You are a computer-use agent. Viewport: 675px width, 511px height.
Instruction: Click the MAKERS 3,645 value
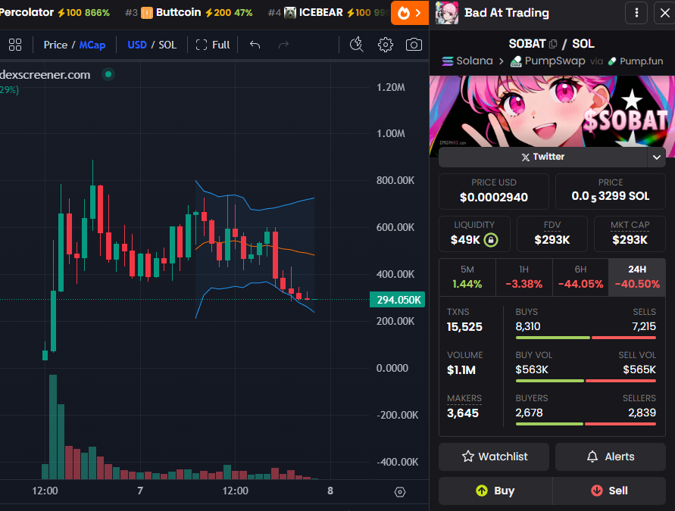(463, 413)
